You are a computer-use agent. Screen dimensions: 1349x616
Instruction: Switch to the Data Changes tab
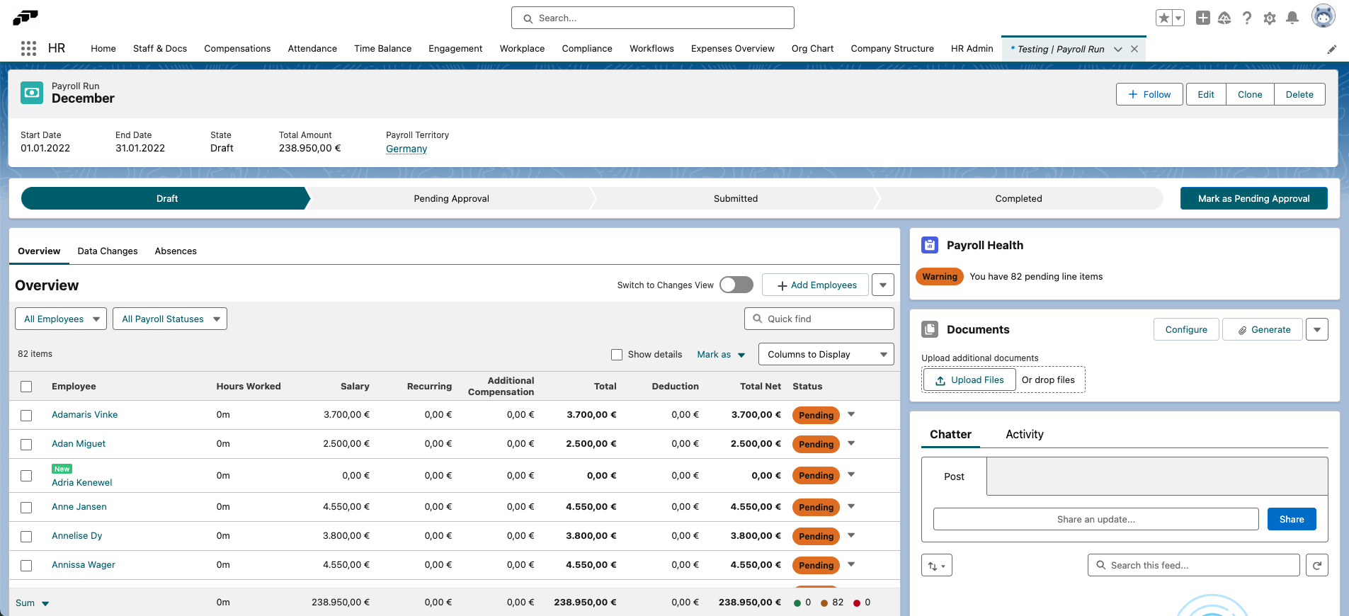tap(108, 251)
